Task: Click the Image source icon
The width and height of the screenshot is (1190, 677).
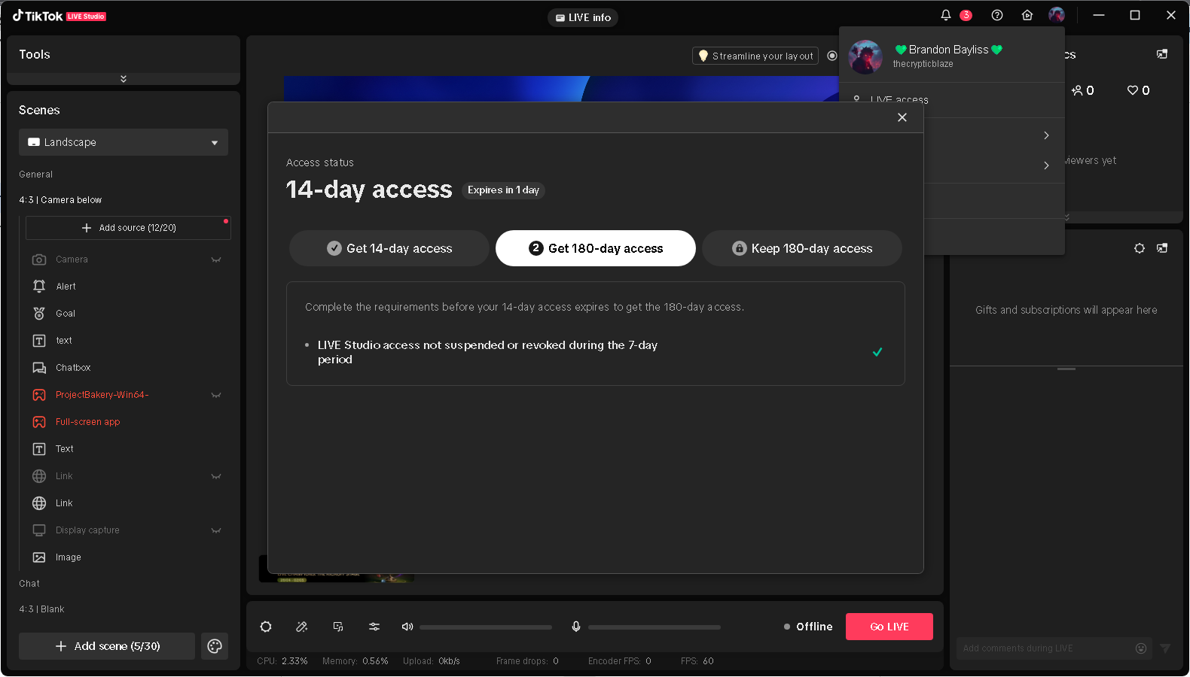Action: click(x=39, y=557)
